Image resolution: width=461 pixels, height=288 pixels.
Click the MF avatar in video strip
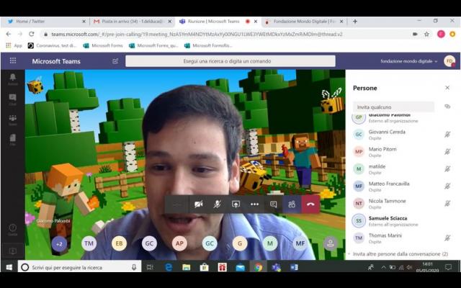click(x=300, y=243)
